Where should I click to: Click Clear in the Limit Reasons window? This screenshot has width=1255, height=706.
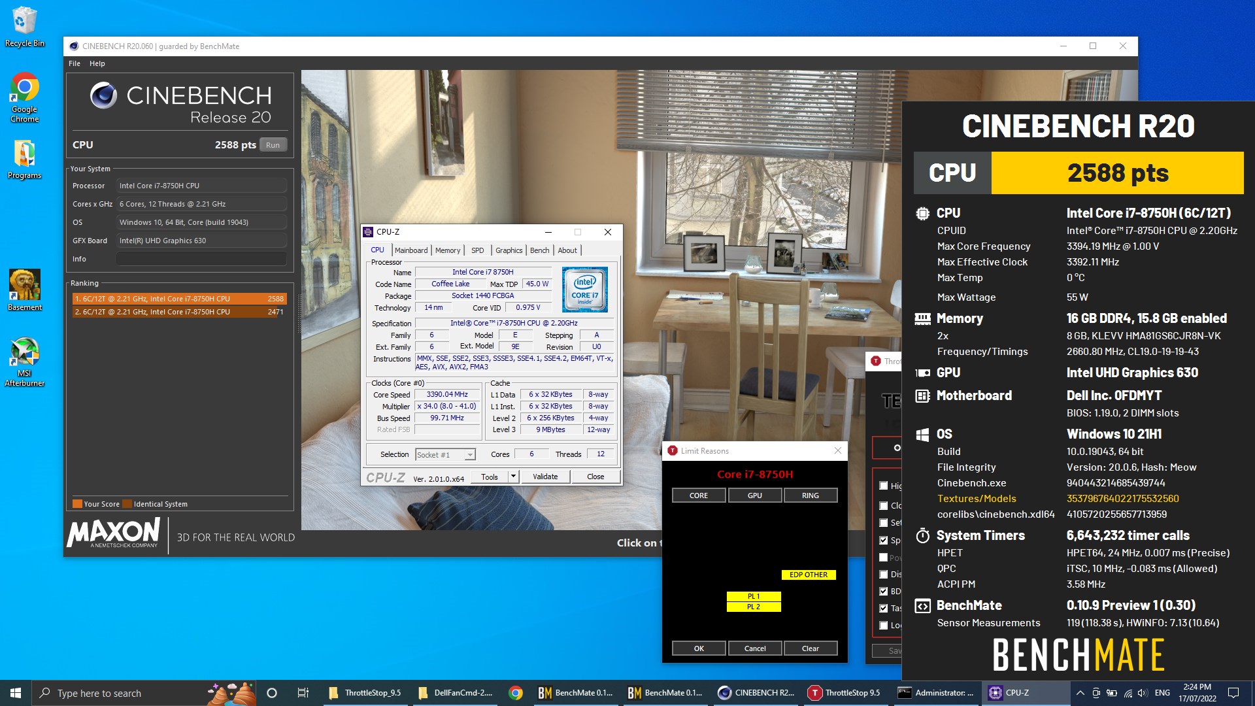(x=811, y=648)
